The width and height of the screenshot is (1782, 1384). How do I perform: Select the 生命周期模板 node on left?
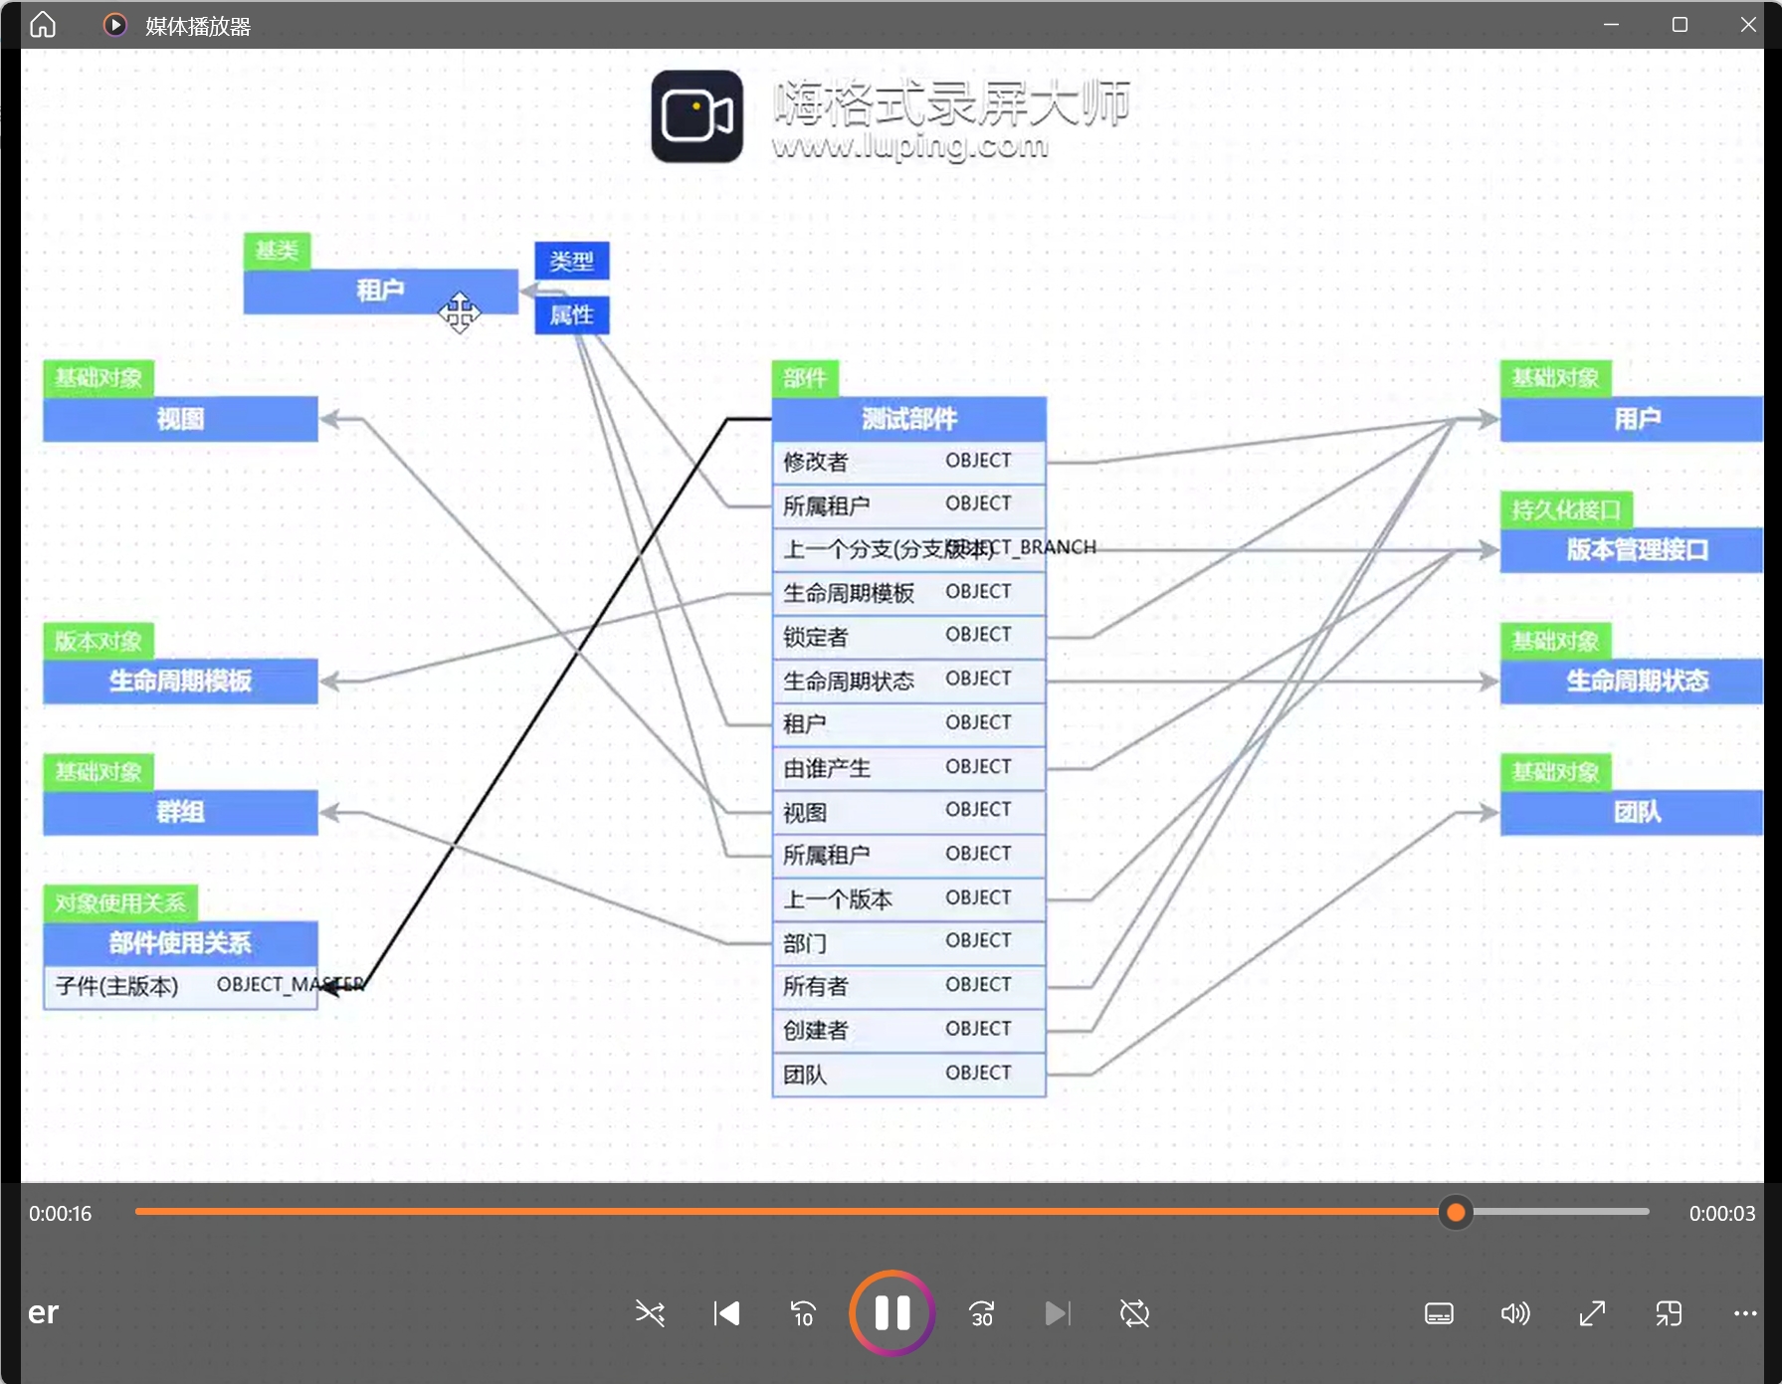pyautogui.click(x=180, y=681)
